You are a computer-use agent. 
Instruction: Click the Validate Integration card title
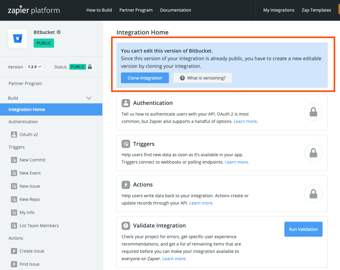159,226
